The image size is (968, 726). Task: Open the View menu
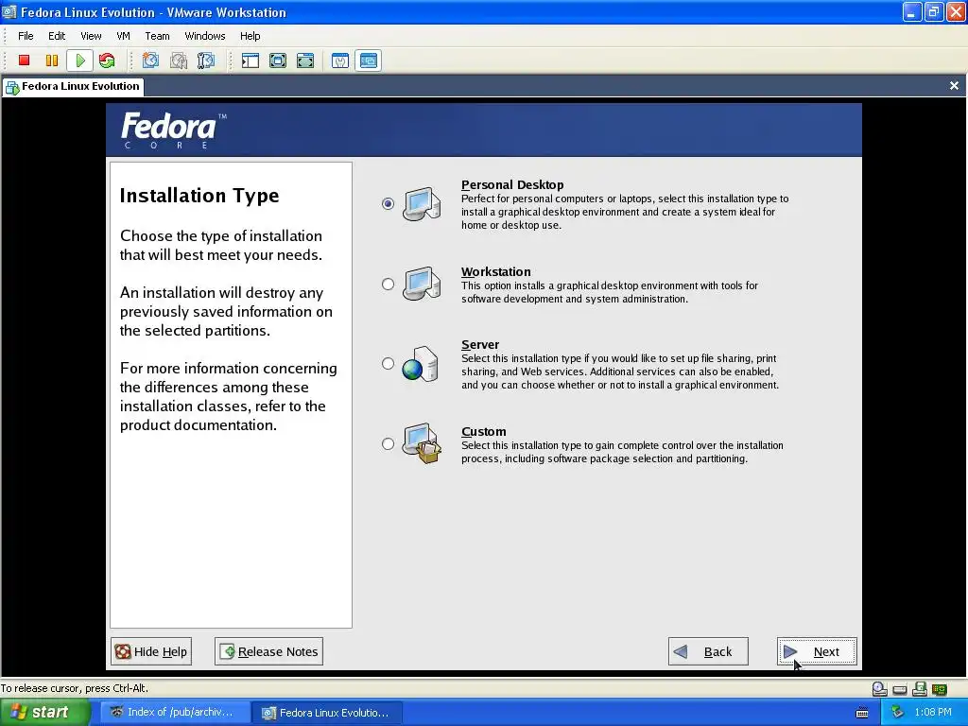click(x=91, y=36)
